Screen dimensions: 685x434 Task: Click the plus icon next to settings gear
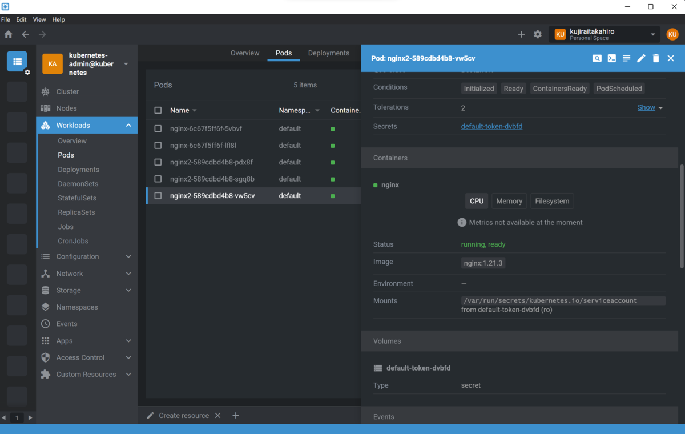(x=521, y=34)
